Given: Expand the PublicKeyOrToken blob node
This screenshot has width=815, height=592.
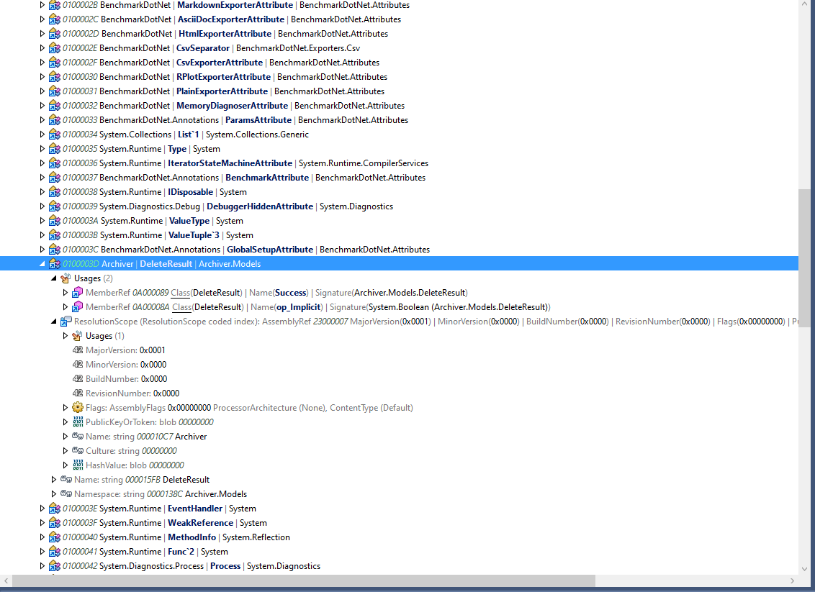Looking at the screenshot, I should click(66, 422).
